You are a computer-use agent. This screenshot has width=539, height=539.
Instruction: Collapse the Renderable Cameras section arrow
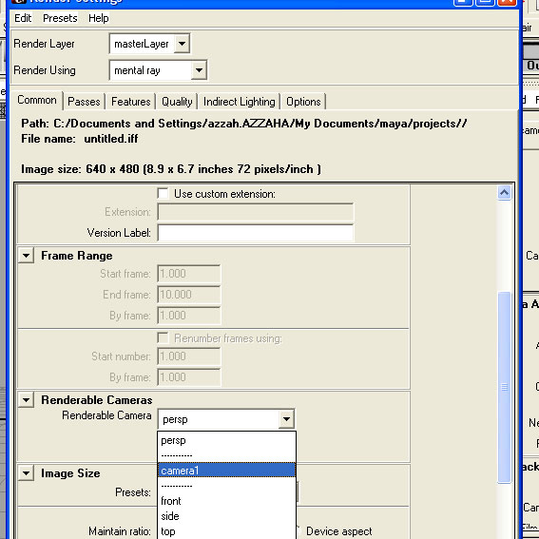pos(26,400)
